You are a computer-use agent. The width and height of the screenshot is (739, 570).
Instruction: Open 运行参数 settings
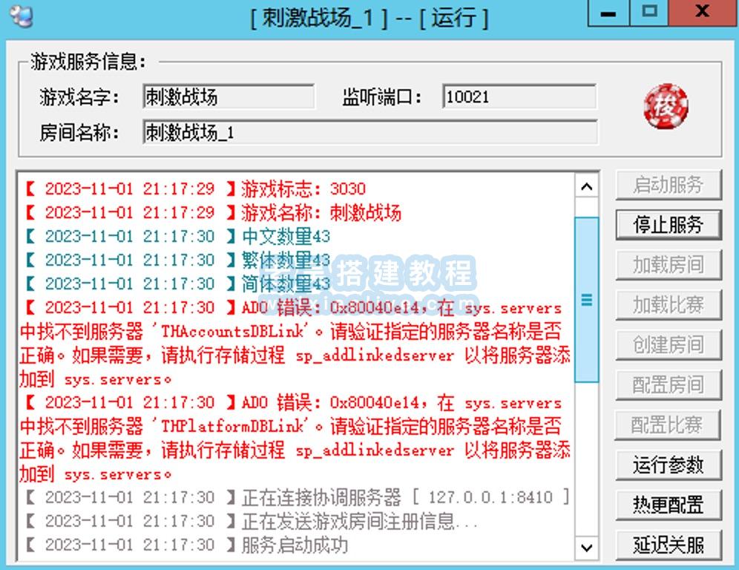click(668, 465)
